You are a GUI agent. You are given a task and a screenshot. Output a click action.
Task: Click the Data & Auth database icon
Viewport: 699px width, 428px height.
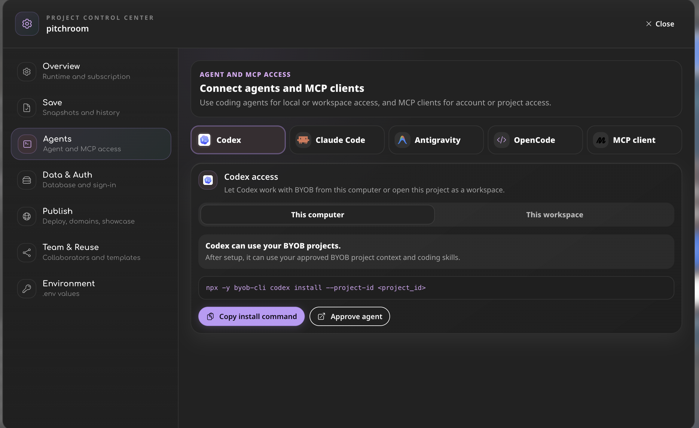click(27, 180)
